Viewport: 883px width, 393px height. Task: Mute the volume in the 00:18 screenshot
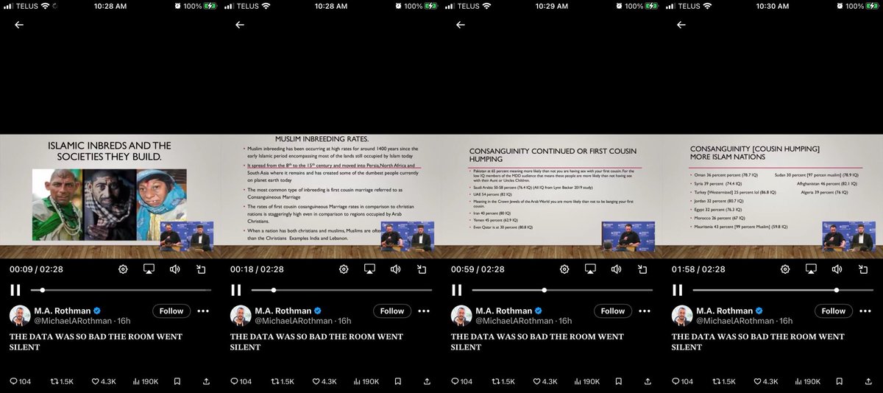click(x=395, y=269)
